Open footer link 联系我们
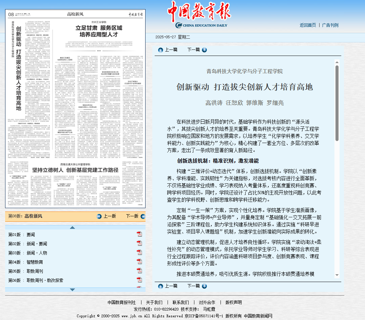Viewport: 365px width, 320px height. (x=181, y=302)
